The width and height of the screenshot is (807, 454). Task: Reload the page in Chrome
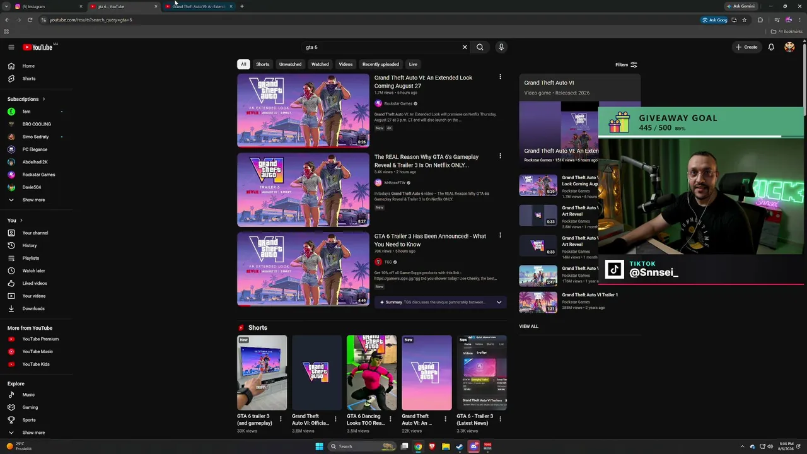pos(30,20)
